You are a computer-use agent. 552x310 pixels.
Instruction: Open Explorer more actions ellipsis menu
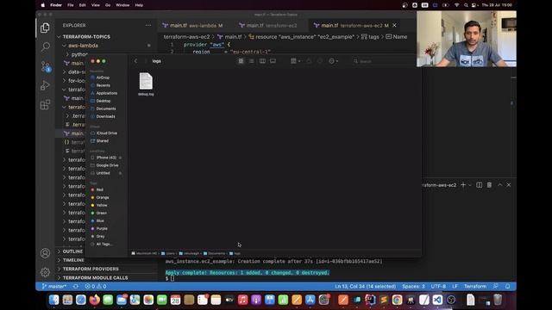[148, 25]
